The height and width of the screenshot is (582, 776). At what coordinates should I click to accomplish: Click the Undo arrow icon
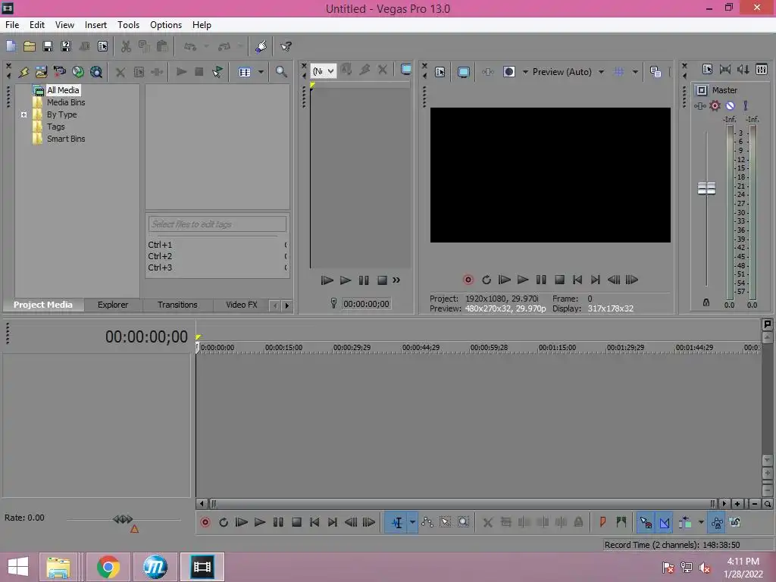click(x=190, y=46)
